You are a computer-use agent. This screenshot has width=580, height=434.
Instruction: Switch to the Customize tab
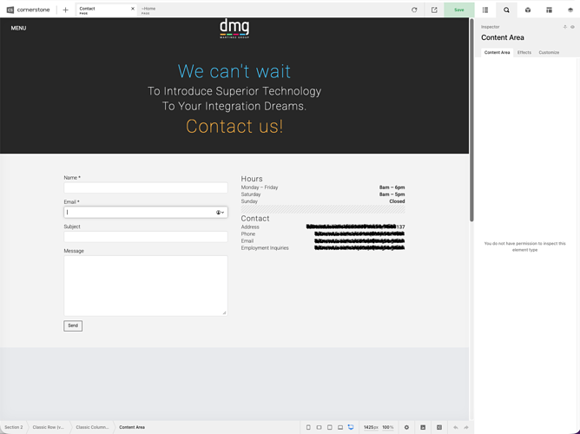[x=549, y=52]
